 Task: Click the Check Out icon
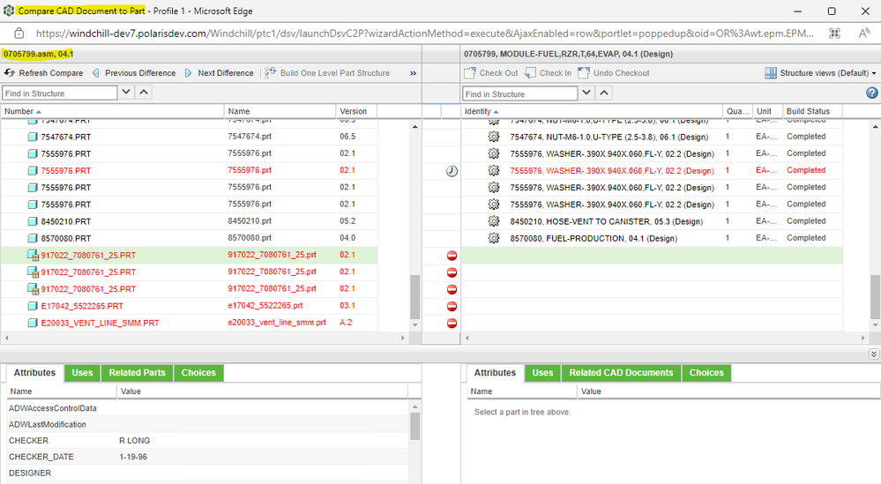click(x=470, y=73)
